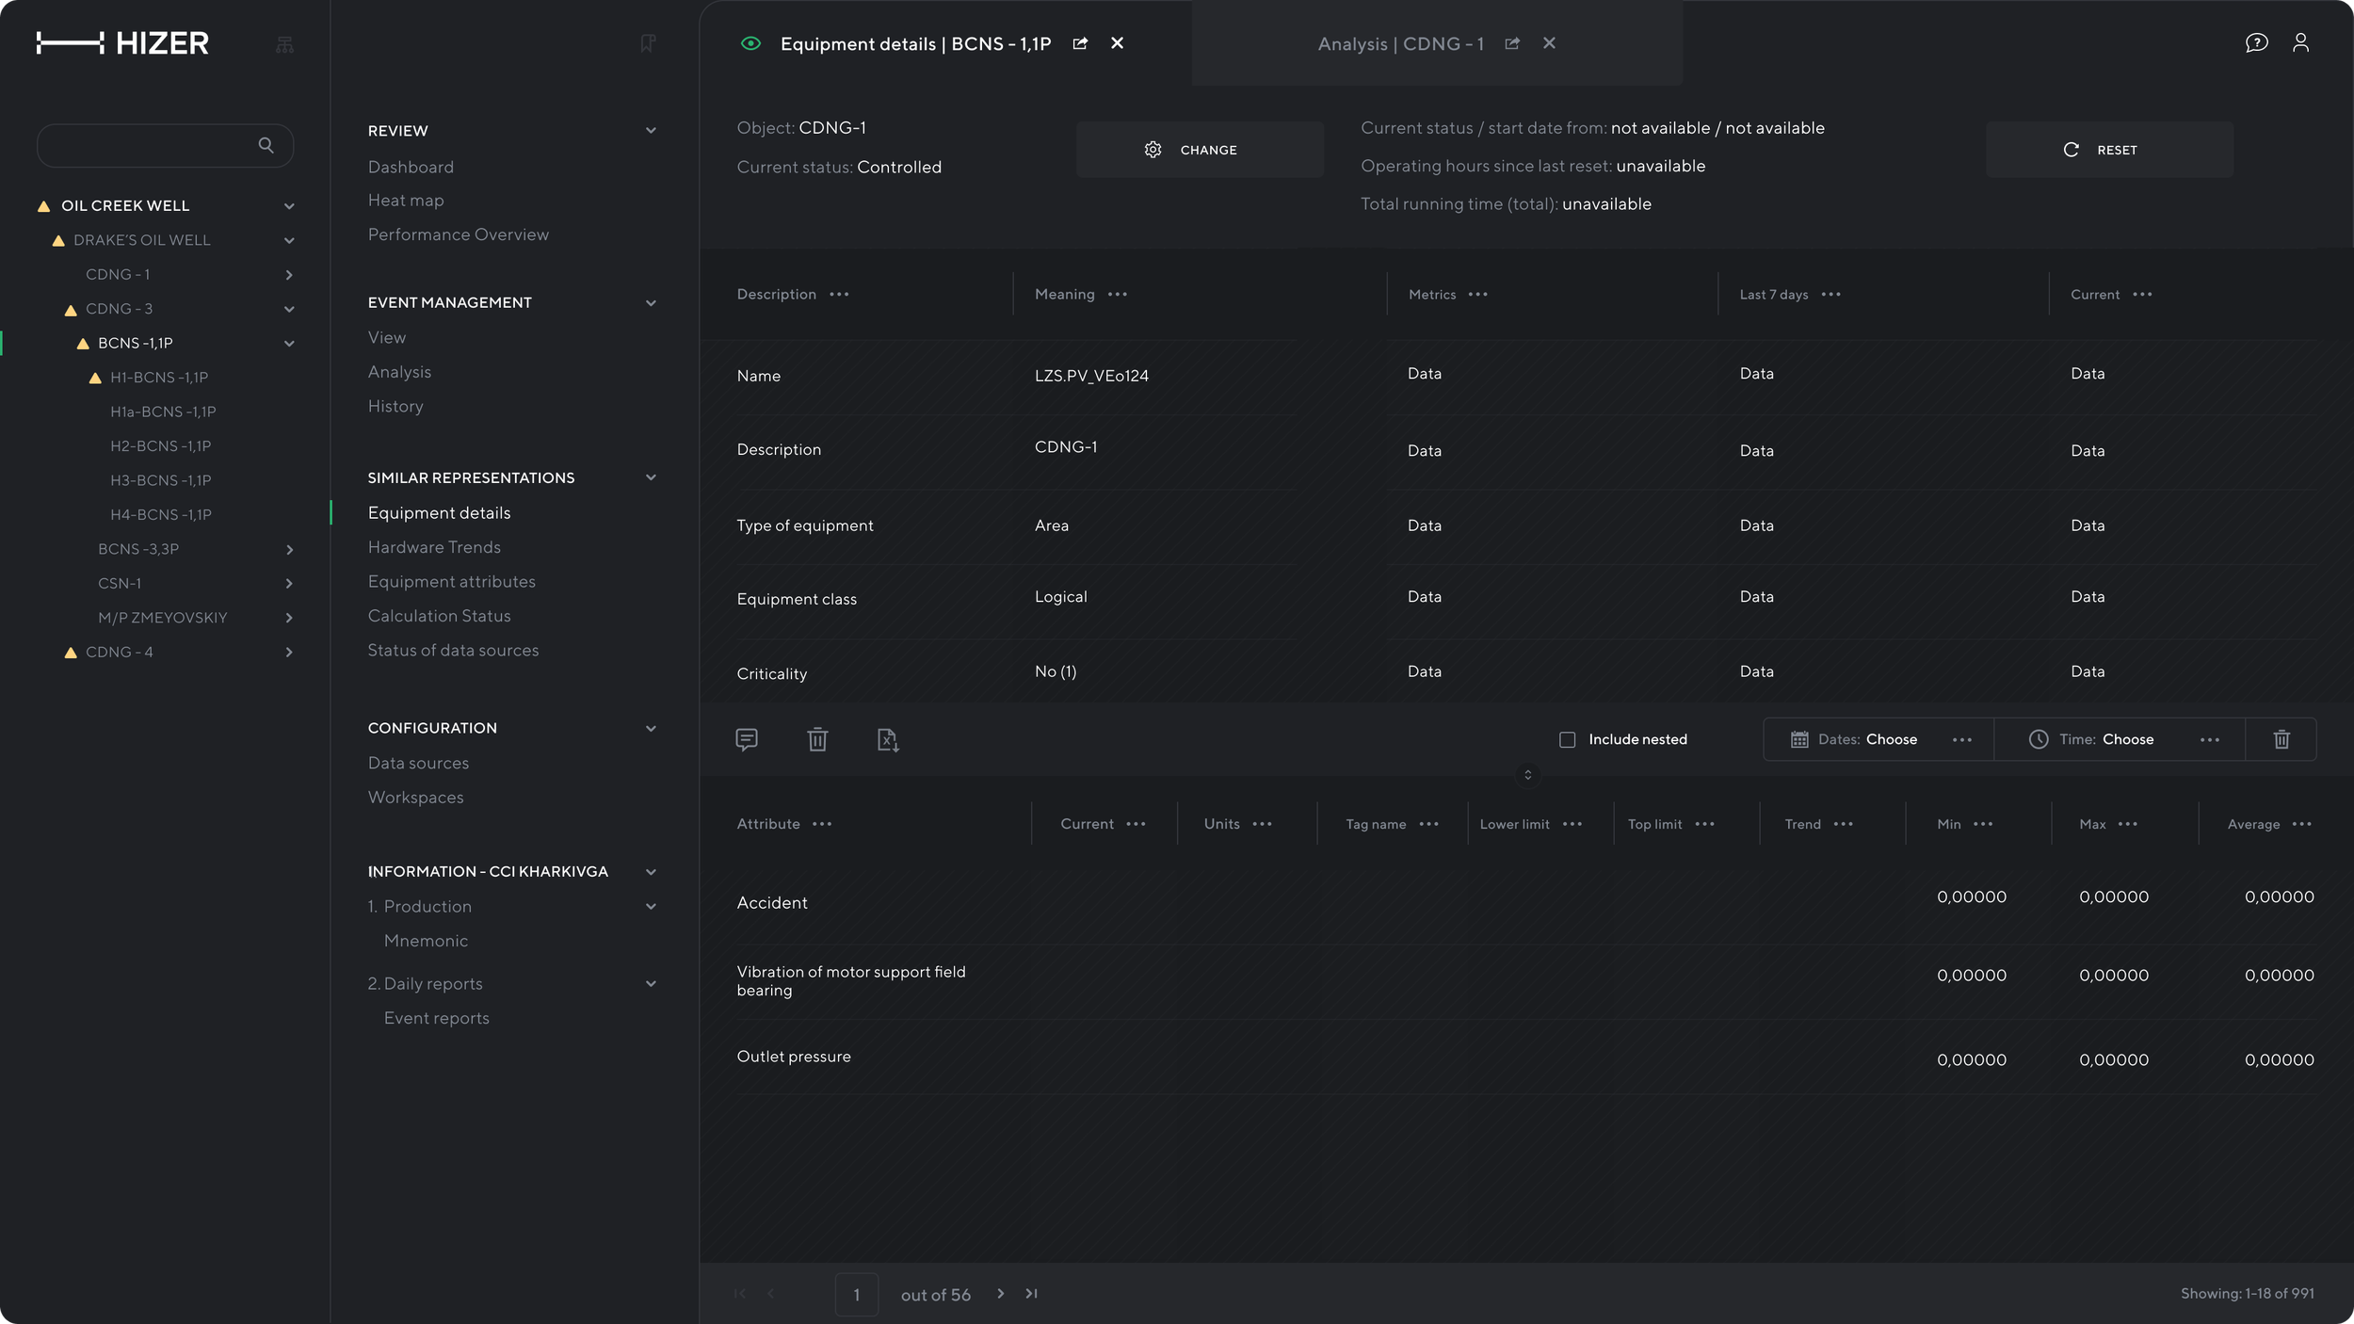Click trash icon next to Excel export
Image resolution: width=2354 pixels, height=1324 pixels.
817,739
